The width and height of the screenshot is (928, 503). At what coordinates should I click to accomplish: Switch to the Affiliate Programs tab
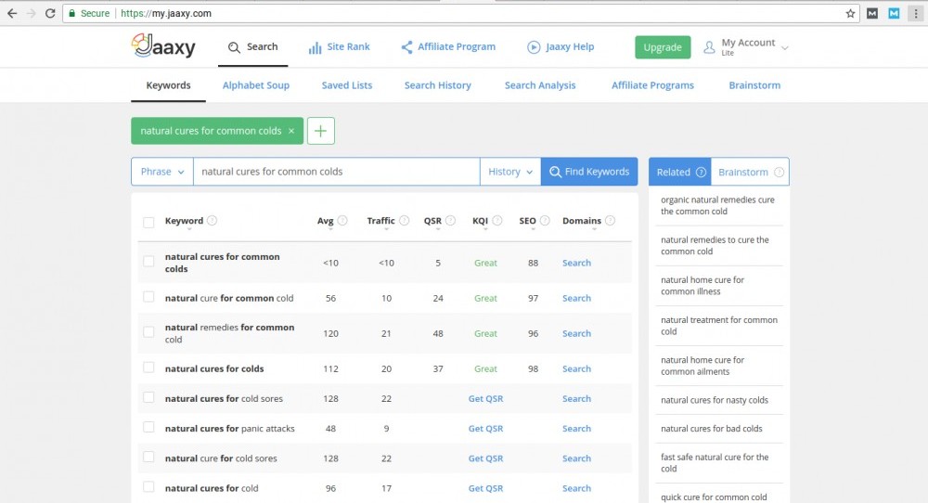[x=652, y=85]
